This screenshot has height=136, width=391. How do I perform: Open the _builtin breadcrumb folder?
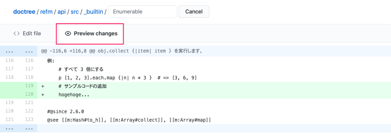93,12
